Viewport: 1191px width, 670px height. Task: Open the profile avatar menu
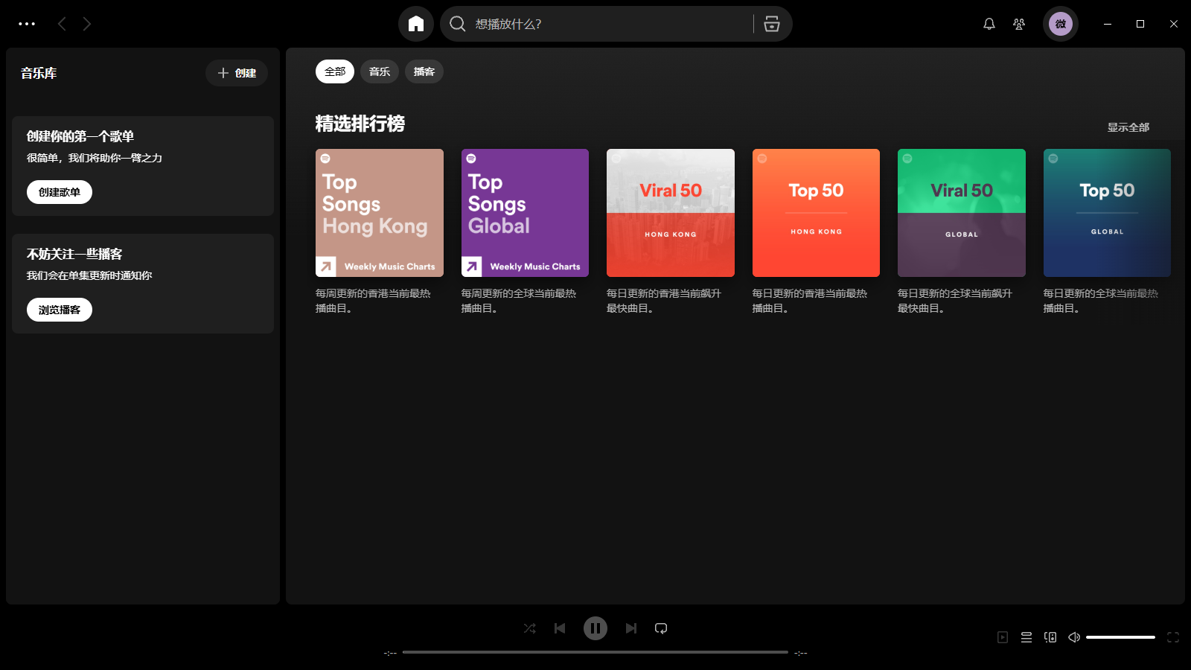pos(1060,24)
